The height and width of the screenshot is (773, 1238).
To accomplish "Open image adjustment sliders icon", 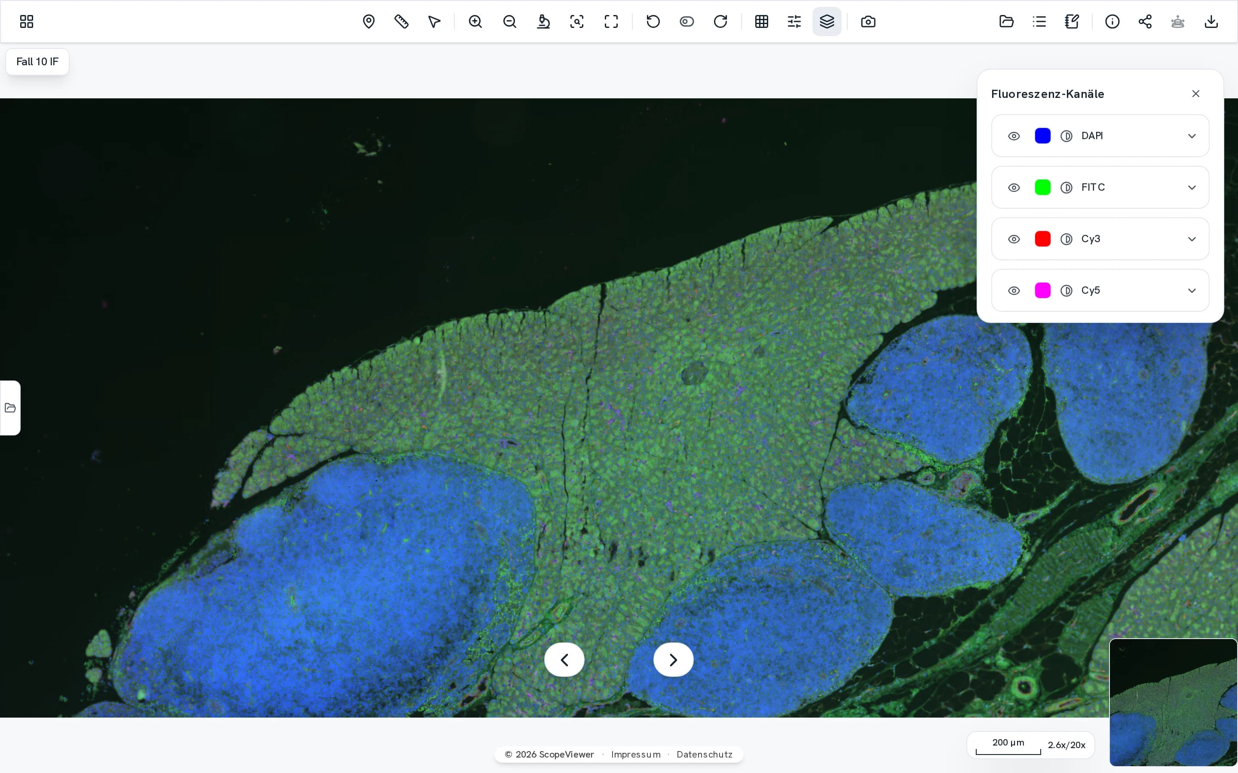I will [x=794, y=21].
